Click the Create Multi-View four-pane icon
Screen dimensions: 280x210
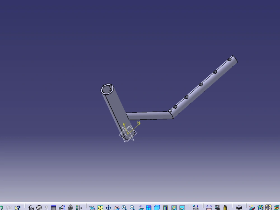(149, 208)
